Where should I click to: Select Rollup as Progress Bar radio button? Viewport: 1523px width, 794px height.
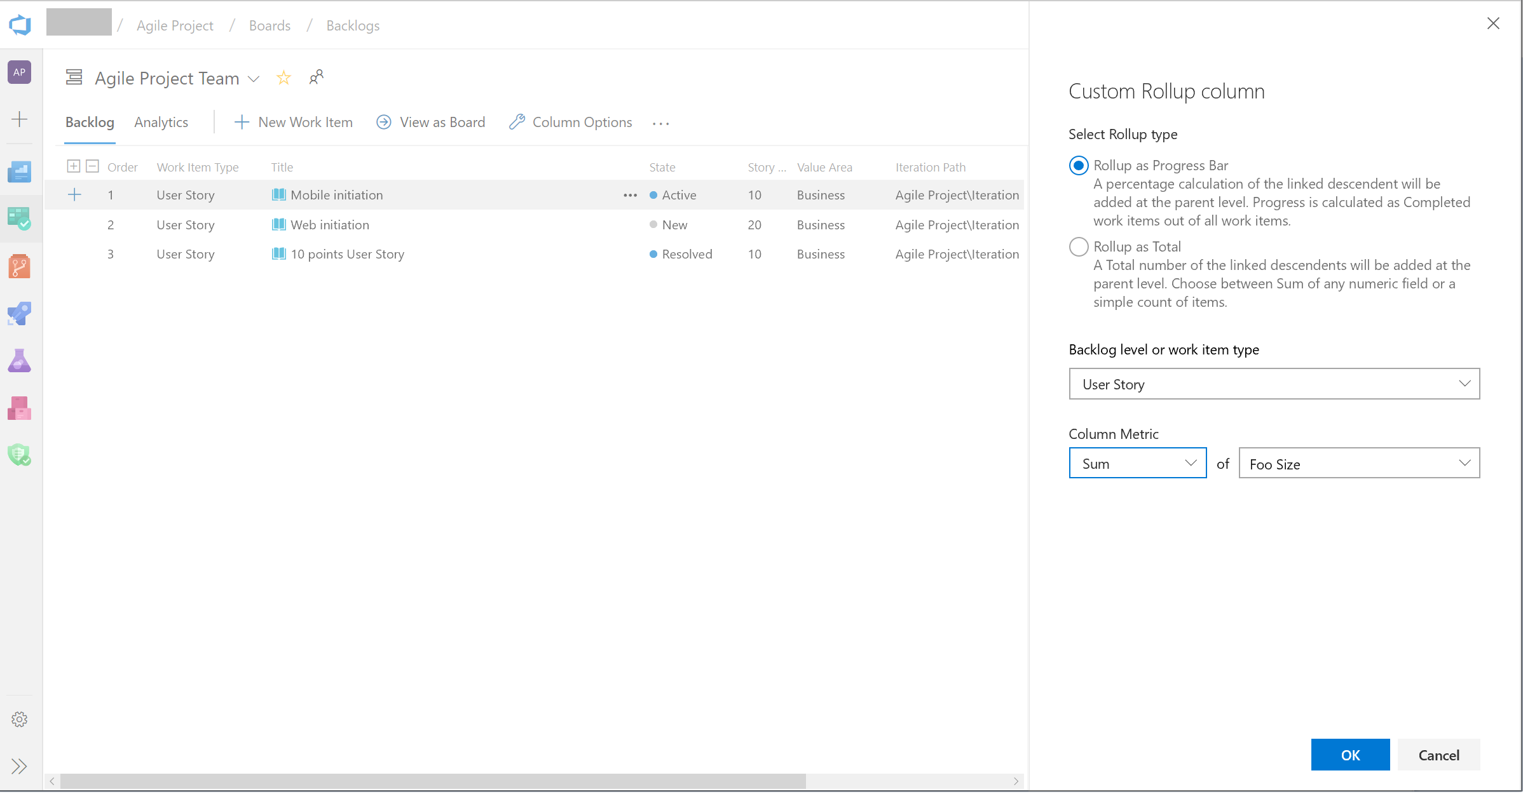[1078, 165]
